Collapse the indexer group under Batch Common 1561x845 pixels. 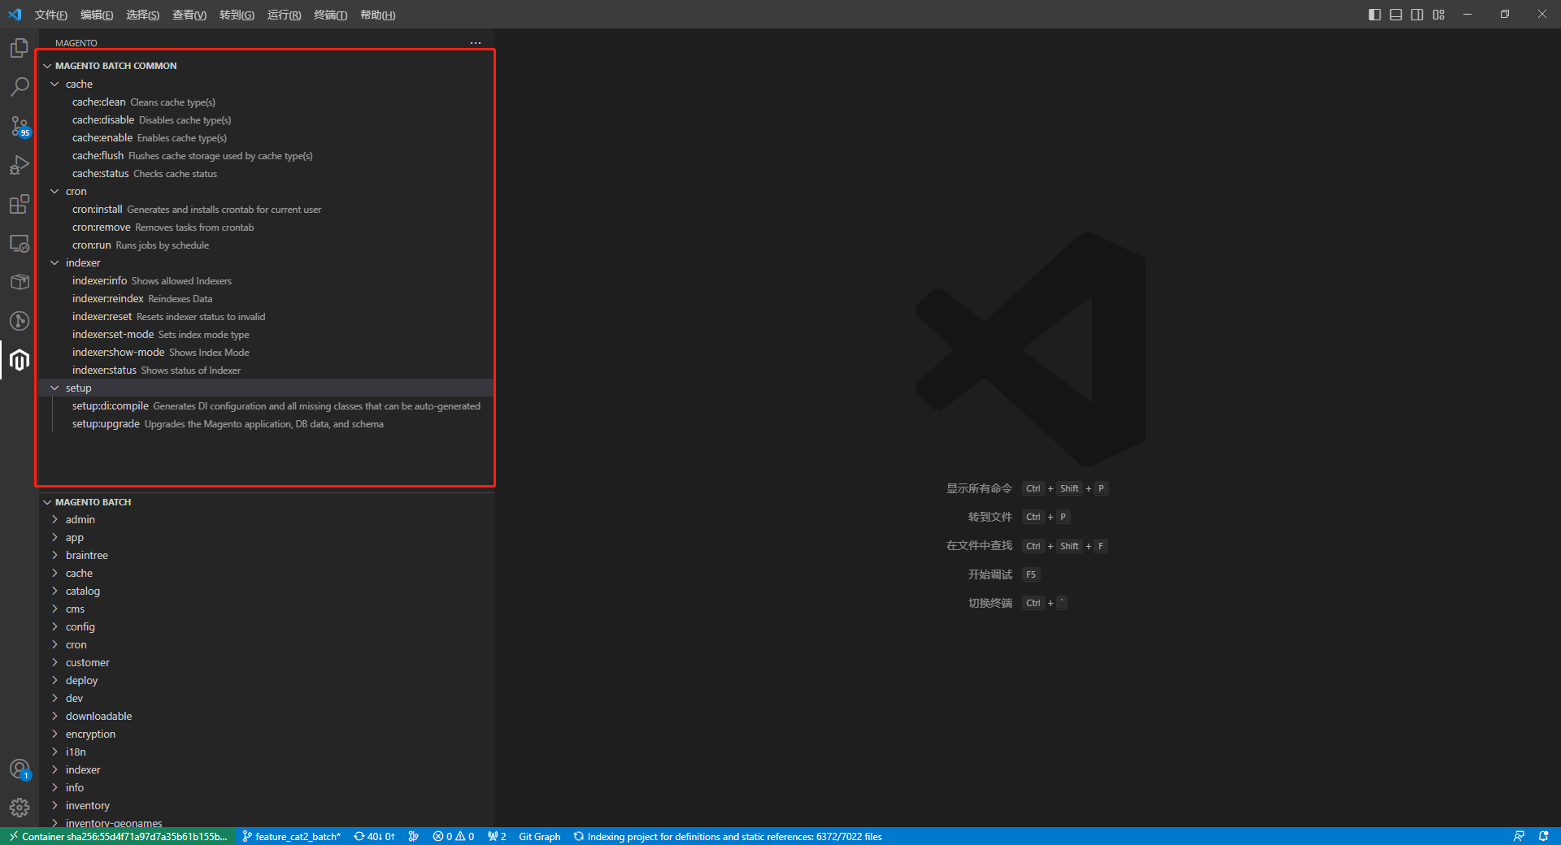pyautogui.click(x=266, y=262)
